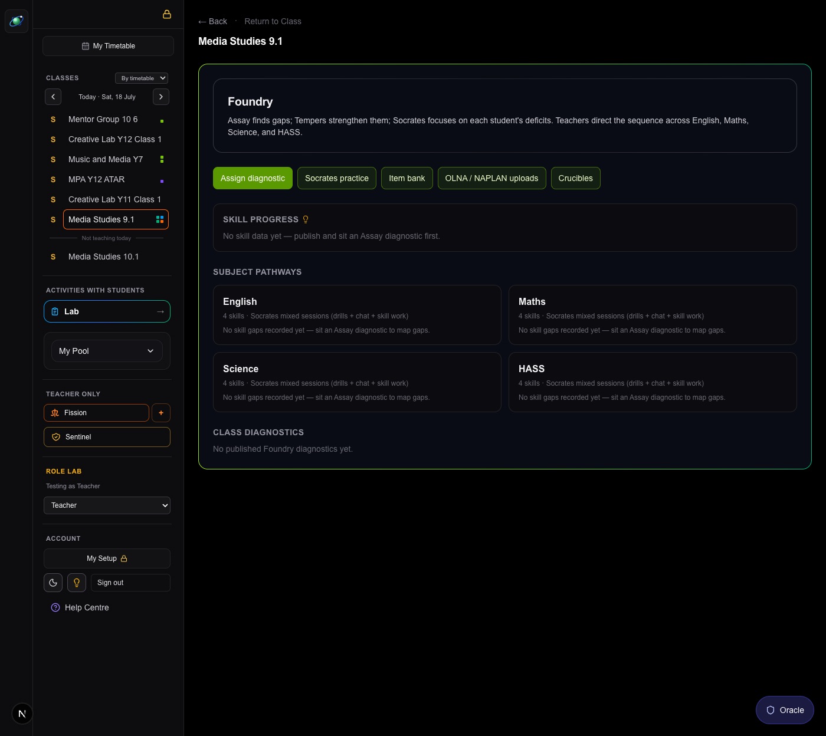826x736 pixels.
Task: Open the Next.js dev tools badge
Action: click(x=22, y=714)
